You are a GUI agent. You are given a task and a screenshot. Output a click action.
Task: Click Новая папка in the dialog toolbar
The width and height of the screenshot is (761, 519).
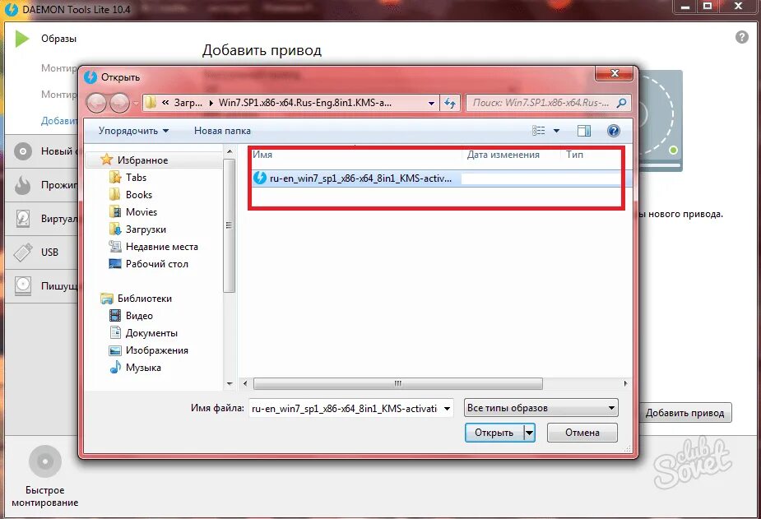[222, 131]
